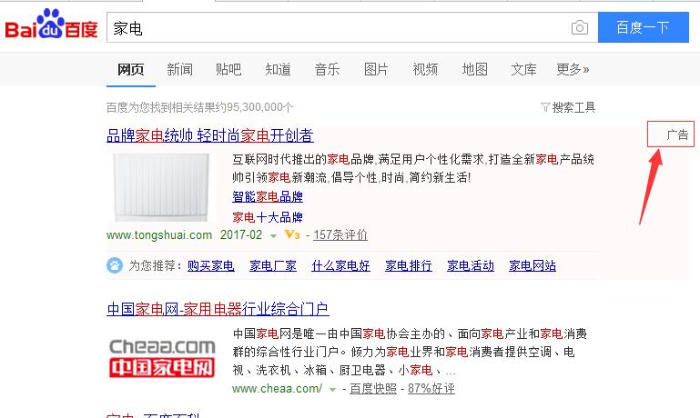
Task: Click the www.tongshuai.com URL
Action: (159, 234)
